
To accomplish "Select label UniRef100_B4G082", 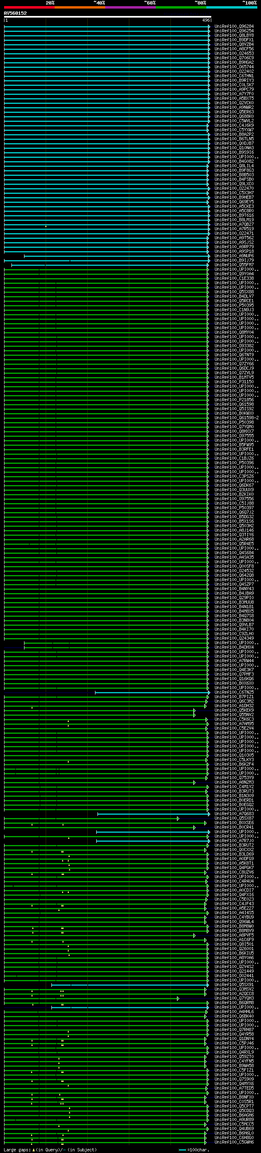I will tap(234, 162).
